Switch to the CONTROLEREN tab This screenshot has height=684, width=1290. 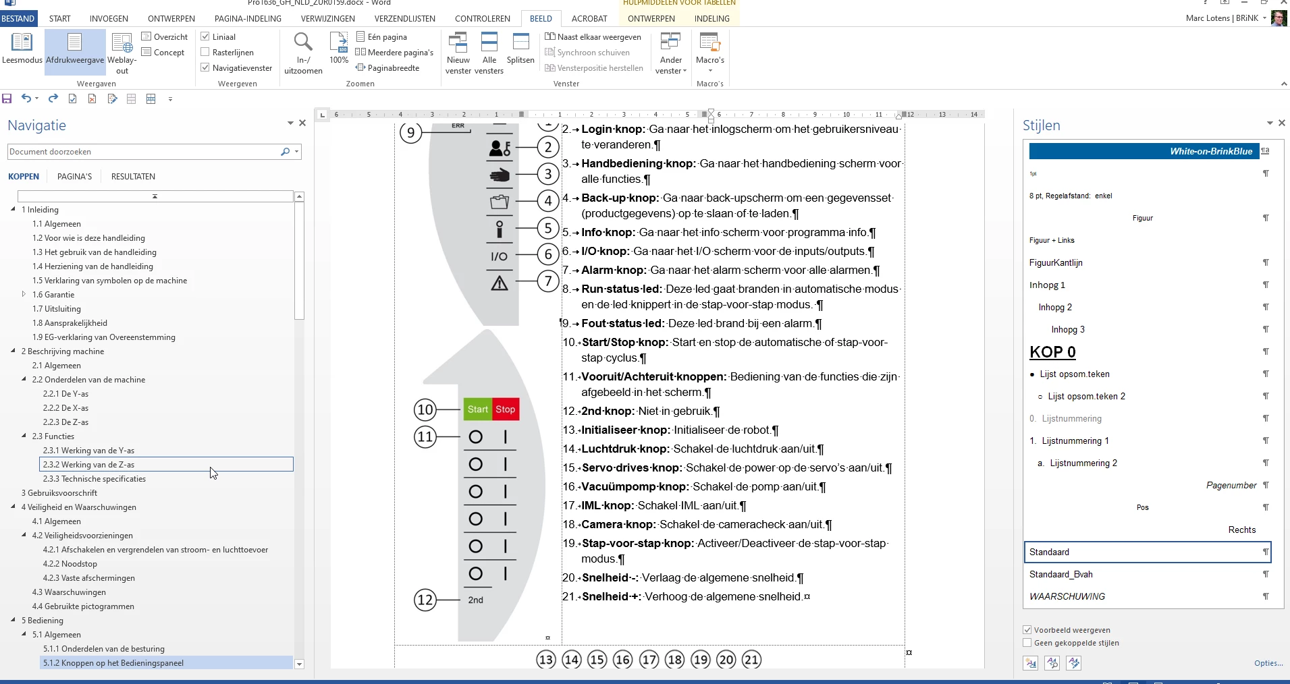click(483, 18)
